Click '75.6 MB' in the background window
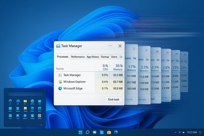Viewport: 204px width, 136px height. 144,76
